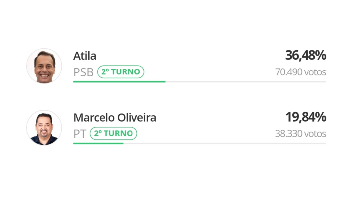Select the 2º TURNO badge beside PT
The width and height of the screenshot is (352, 198).
pyautogui.click(x=113, y=133)
